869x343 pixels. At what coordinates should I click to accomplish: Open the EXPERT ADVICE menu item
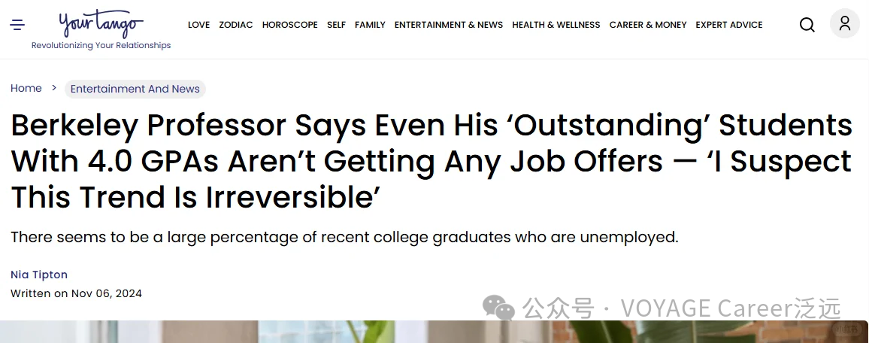point(729,25)
